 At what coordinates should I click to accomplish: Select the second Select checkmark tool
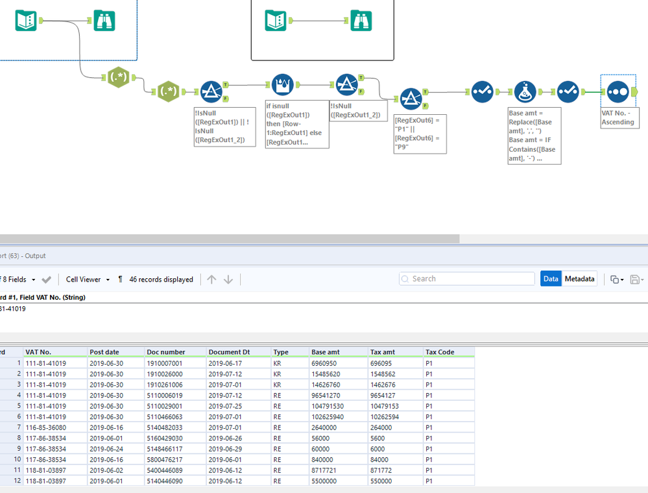coord(568,91)
